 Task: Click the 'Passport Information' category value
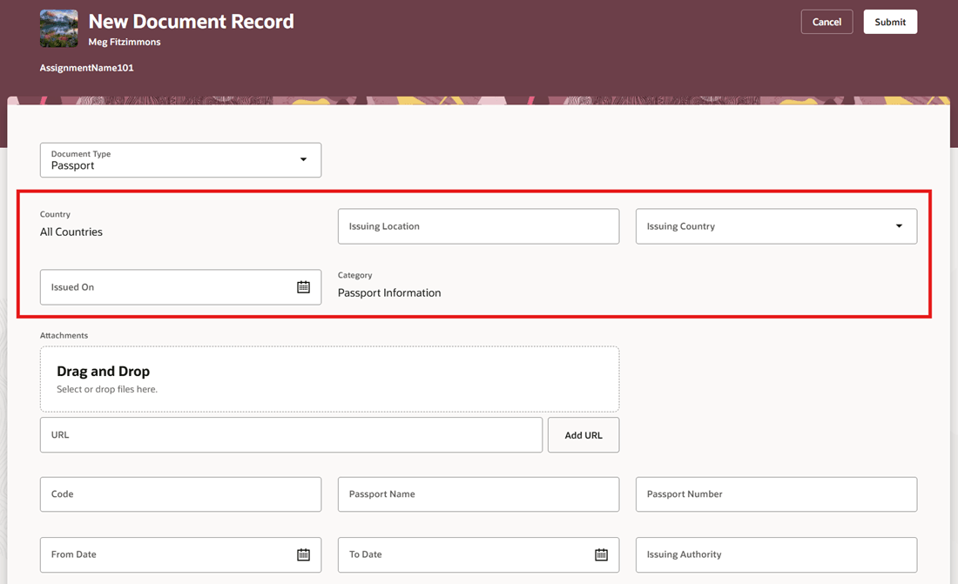coord(389,293)
